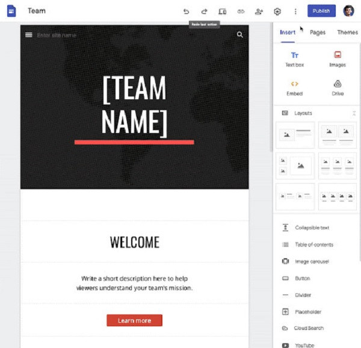Screen dimensions: 361x348
Task: Insert a Text box
Action: (x=294, y=59)
